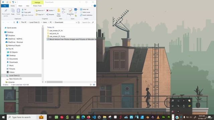Create a New folder from the ribbon
The image size is (214, 120).
pyautogui.click(x=59, y=12)
